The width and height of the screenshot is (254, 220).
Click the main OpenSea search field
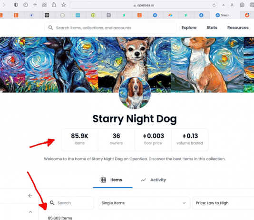[110, 28]
